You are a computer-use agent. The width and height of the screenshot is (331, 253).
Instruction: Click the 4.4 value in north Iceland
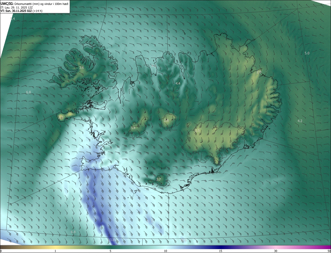click(x=178, y=83)
